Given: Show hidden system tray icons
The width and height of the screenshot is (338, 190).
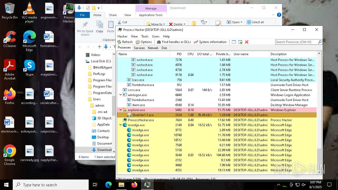Looking at the screenshot, I should [x=278, y=185].
